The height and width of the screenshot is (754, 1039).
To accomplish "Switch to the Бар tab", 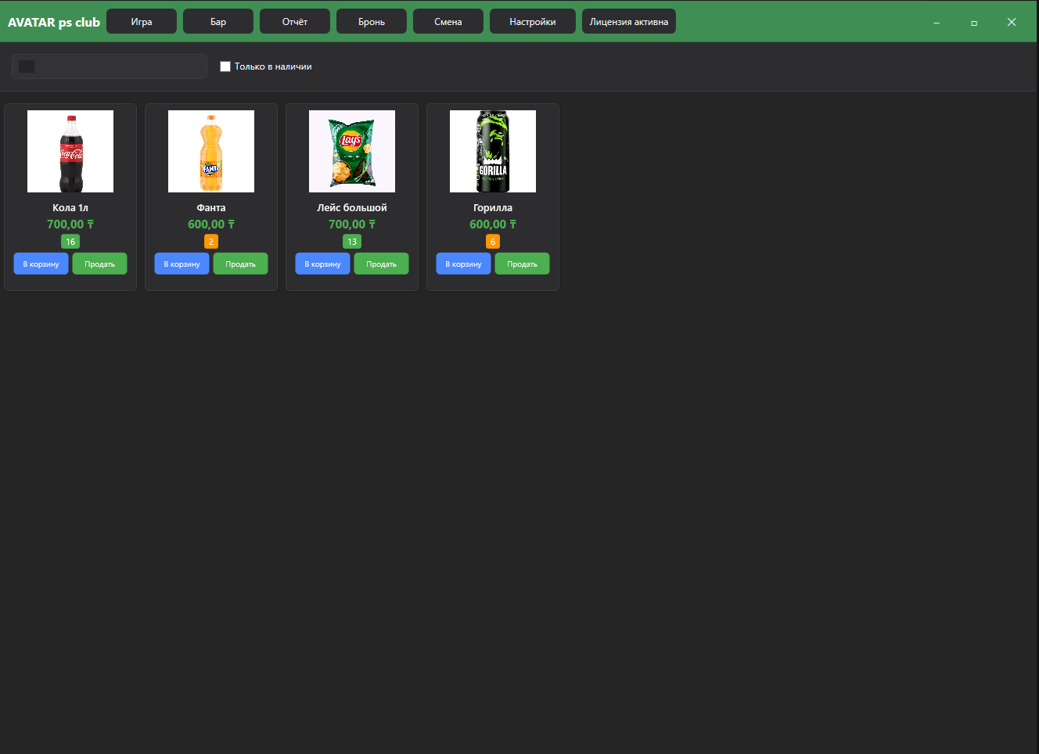I will tap(218, 22).
